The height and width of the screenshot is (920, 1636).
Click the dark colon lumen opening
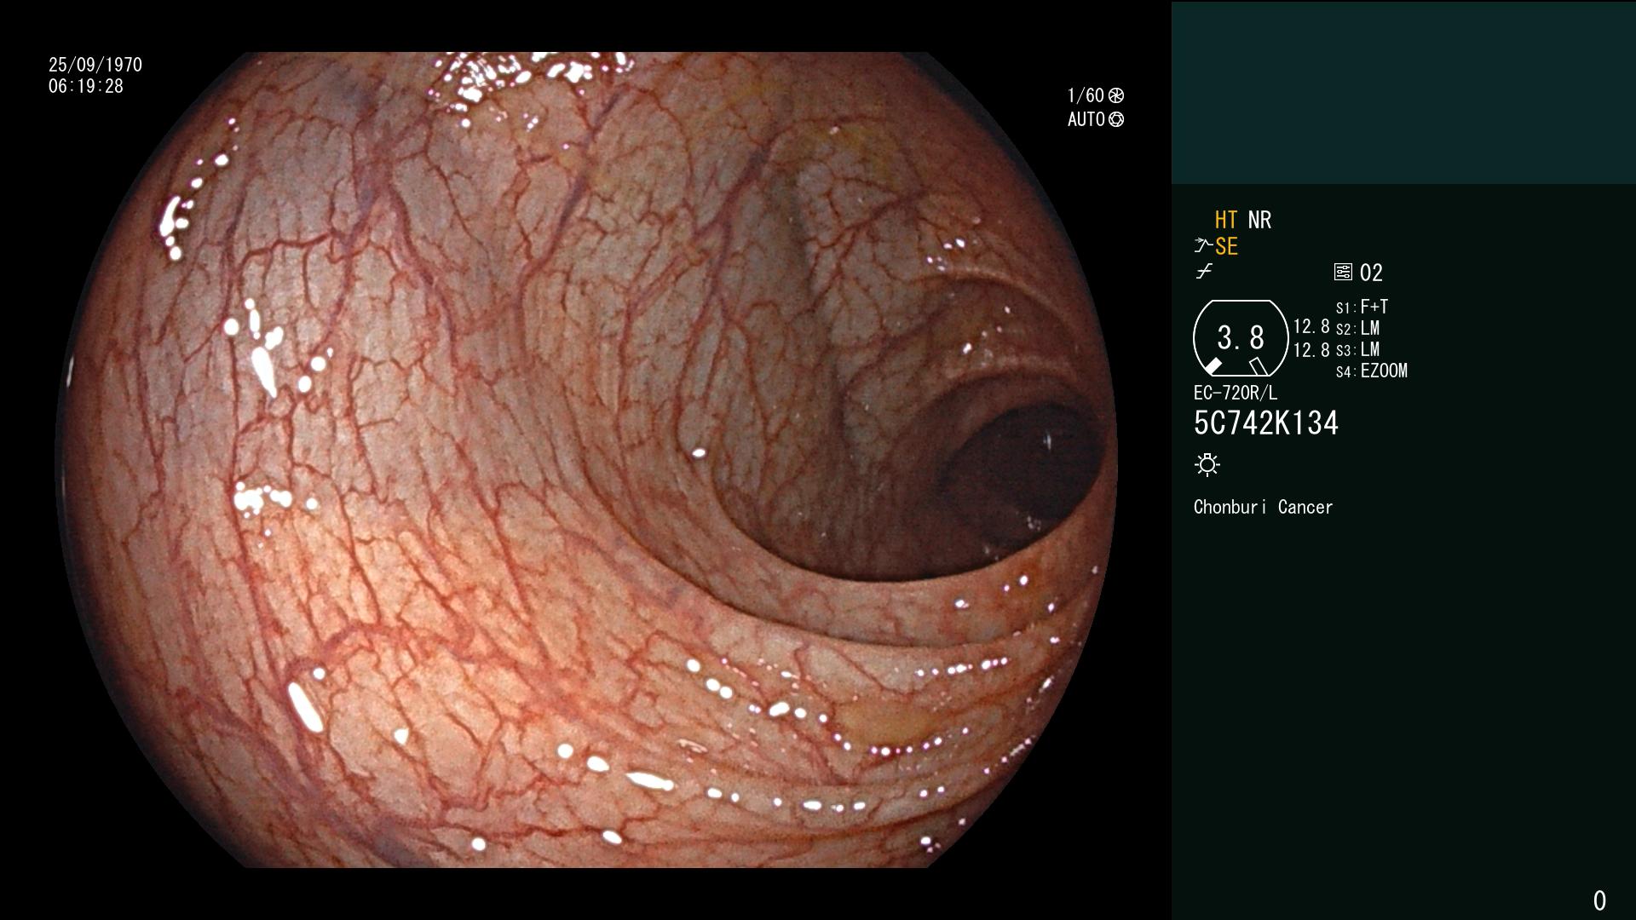pos(1022,473)
